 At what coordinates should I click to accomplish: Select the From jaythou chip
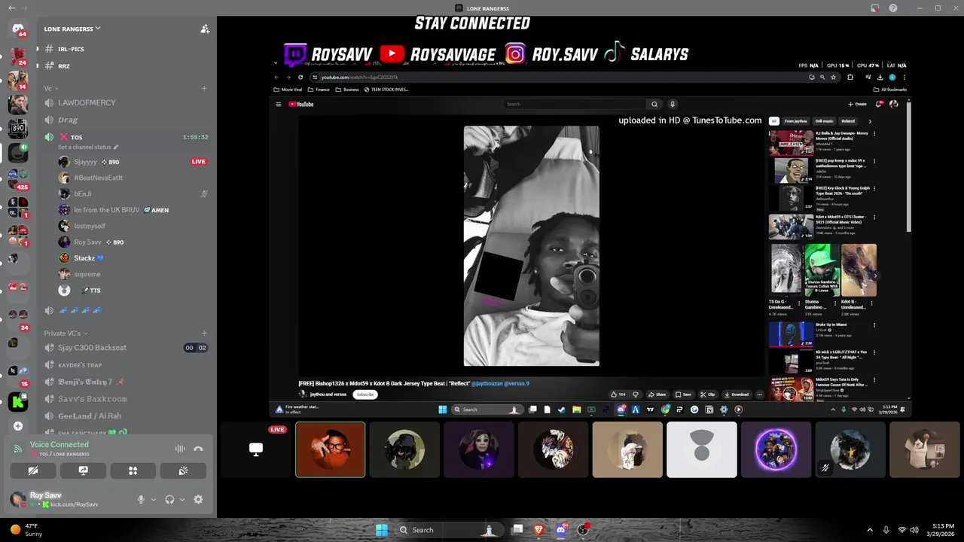pos(795,121)
